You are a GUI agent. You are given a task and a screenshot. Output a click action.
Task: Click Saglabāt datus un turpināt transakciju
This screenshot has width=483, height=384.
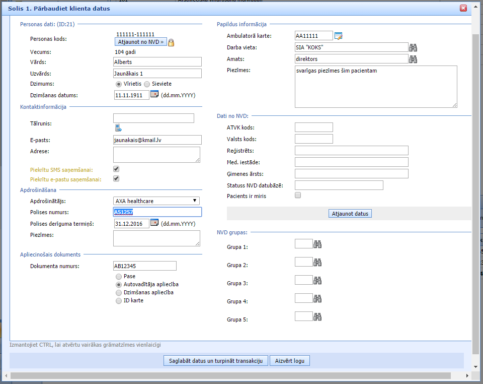click(215, 361)
